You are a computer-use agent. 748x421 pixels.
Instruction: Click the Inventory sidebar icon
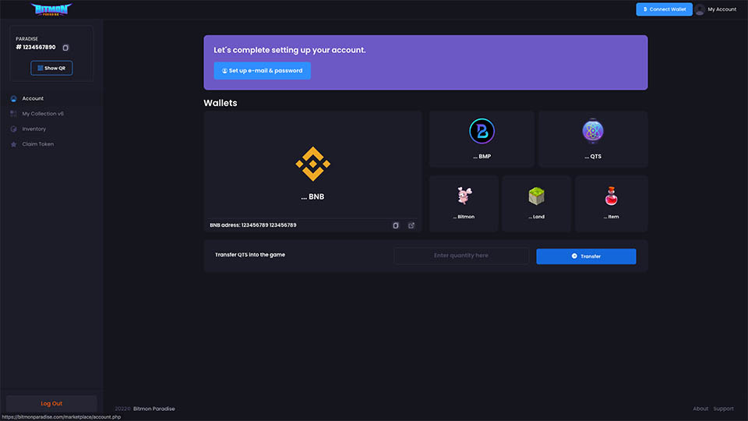13,129
